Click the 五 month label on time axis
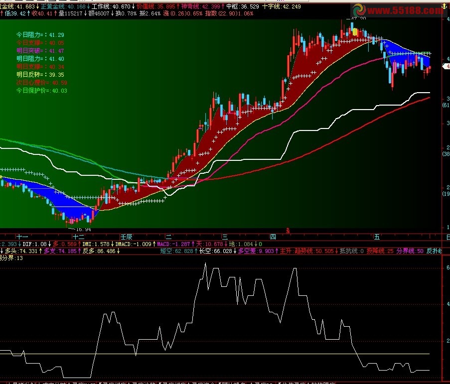 377,237
